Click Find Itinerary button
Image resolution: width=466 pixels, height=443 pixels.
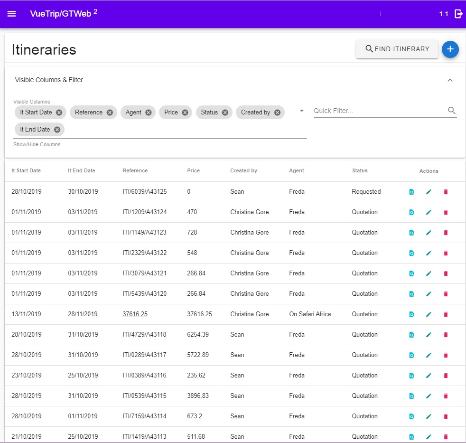tap(397, 49)
